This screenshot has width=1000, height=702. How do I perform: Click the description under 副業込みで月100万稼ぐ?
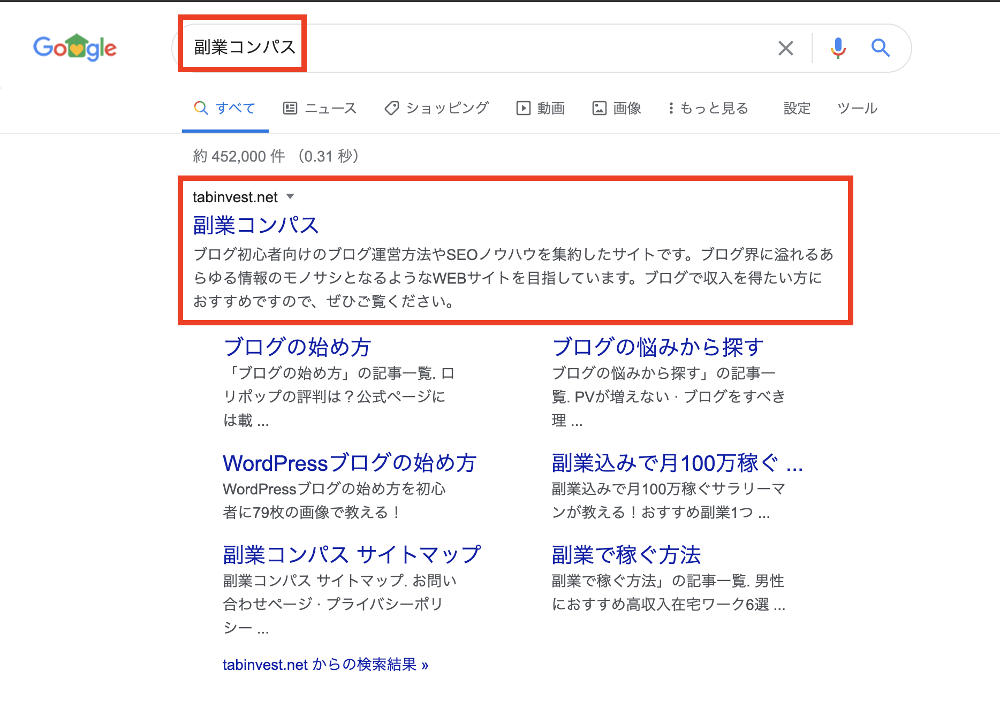[x=669, y=500]
